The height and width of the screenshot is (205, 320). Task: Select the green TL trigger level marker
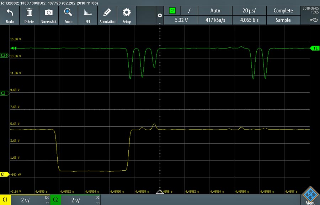[315, 48]
